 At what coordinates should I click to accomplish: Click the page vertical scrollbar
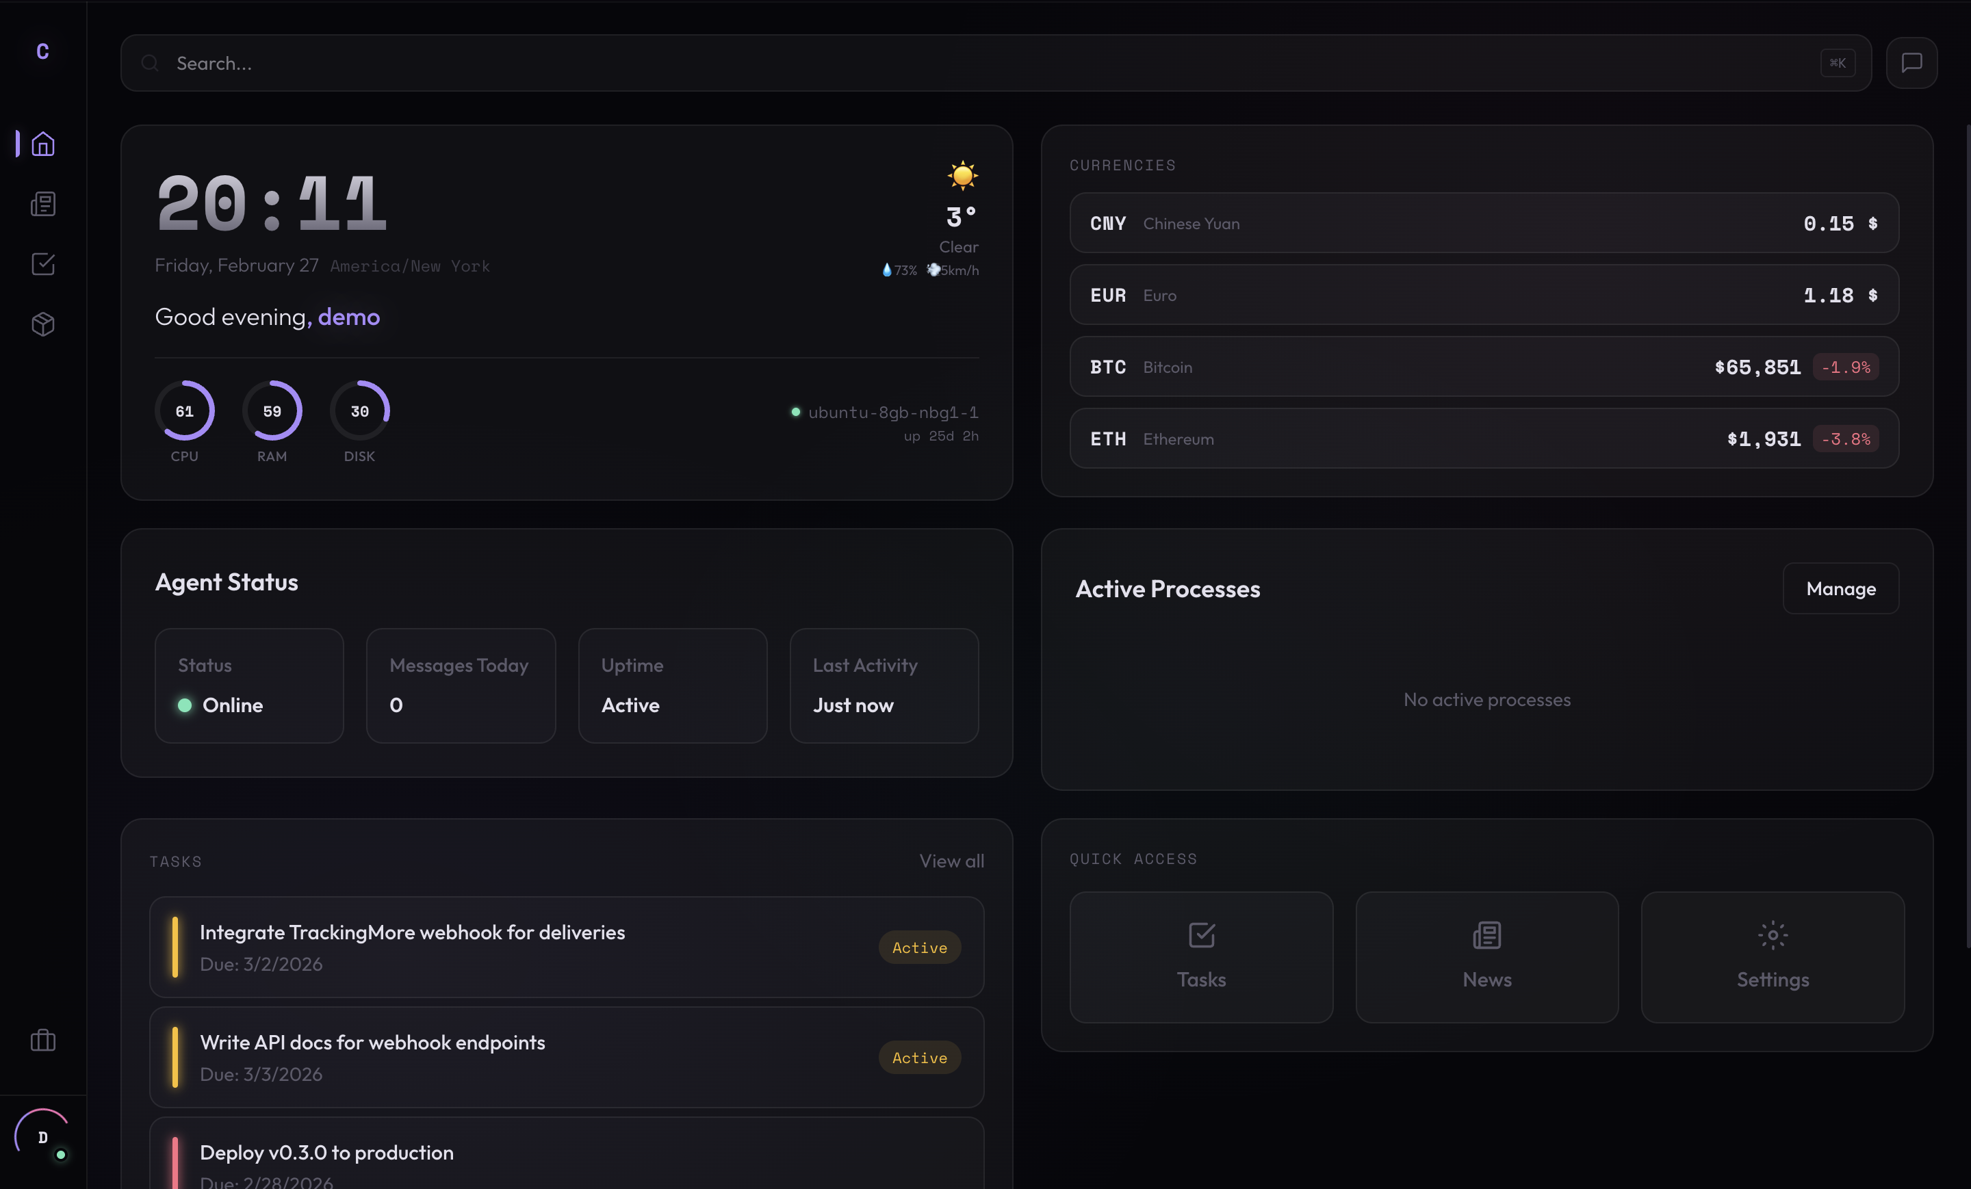pos(1968,536)
